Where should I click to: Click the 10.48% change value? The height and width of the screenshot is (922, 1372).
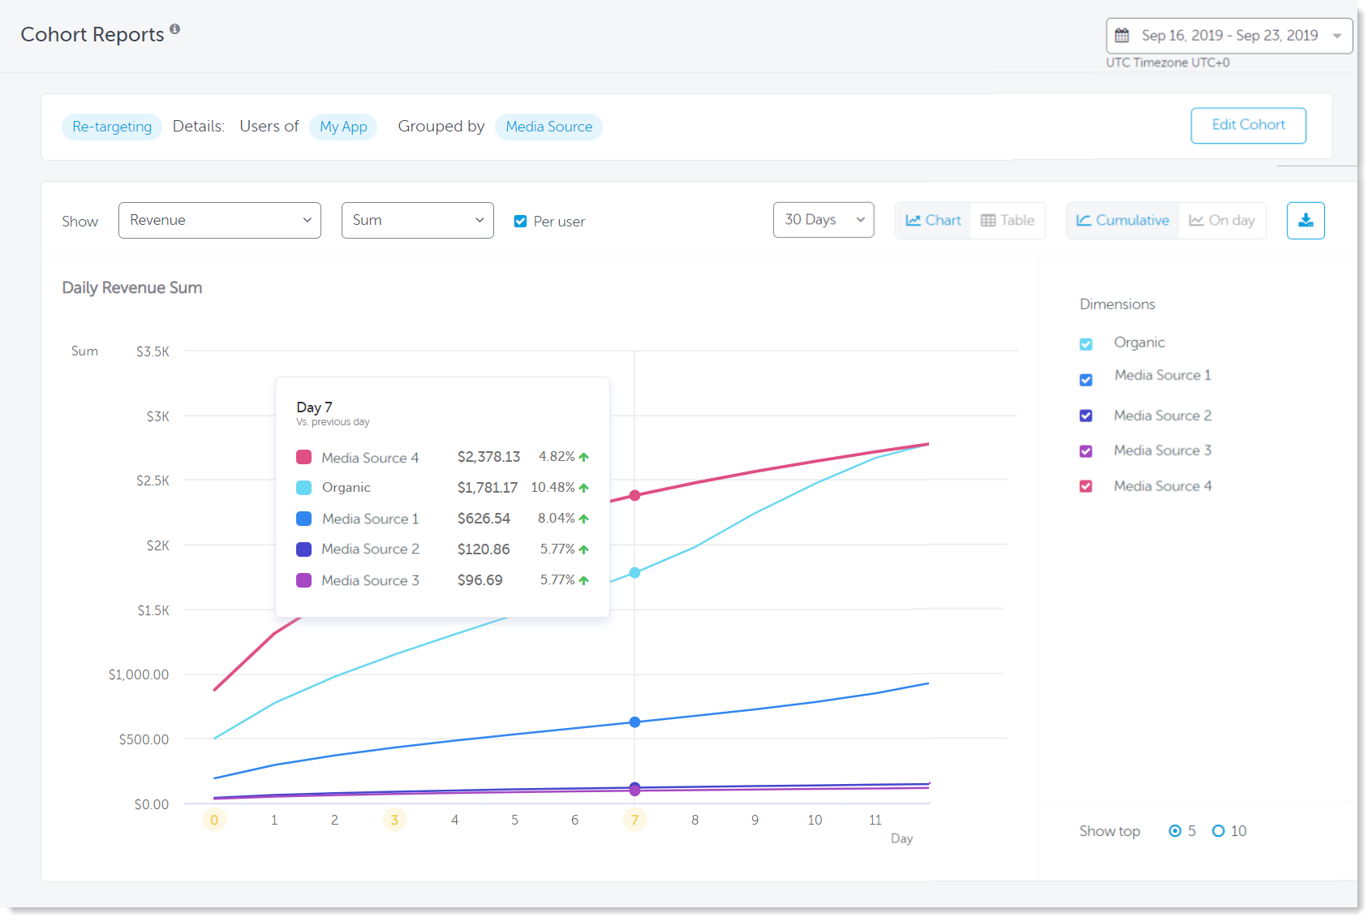553,487
